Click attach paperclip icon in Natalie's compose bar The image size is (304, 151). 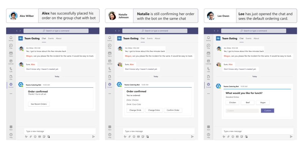[x=129, y=137]
